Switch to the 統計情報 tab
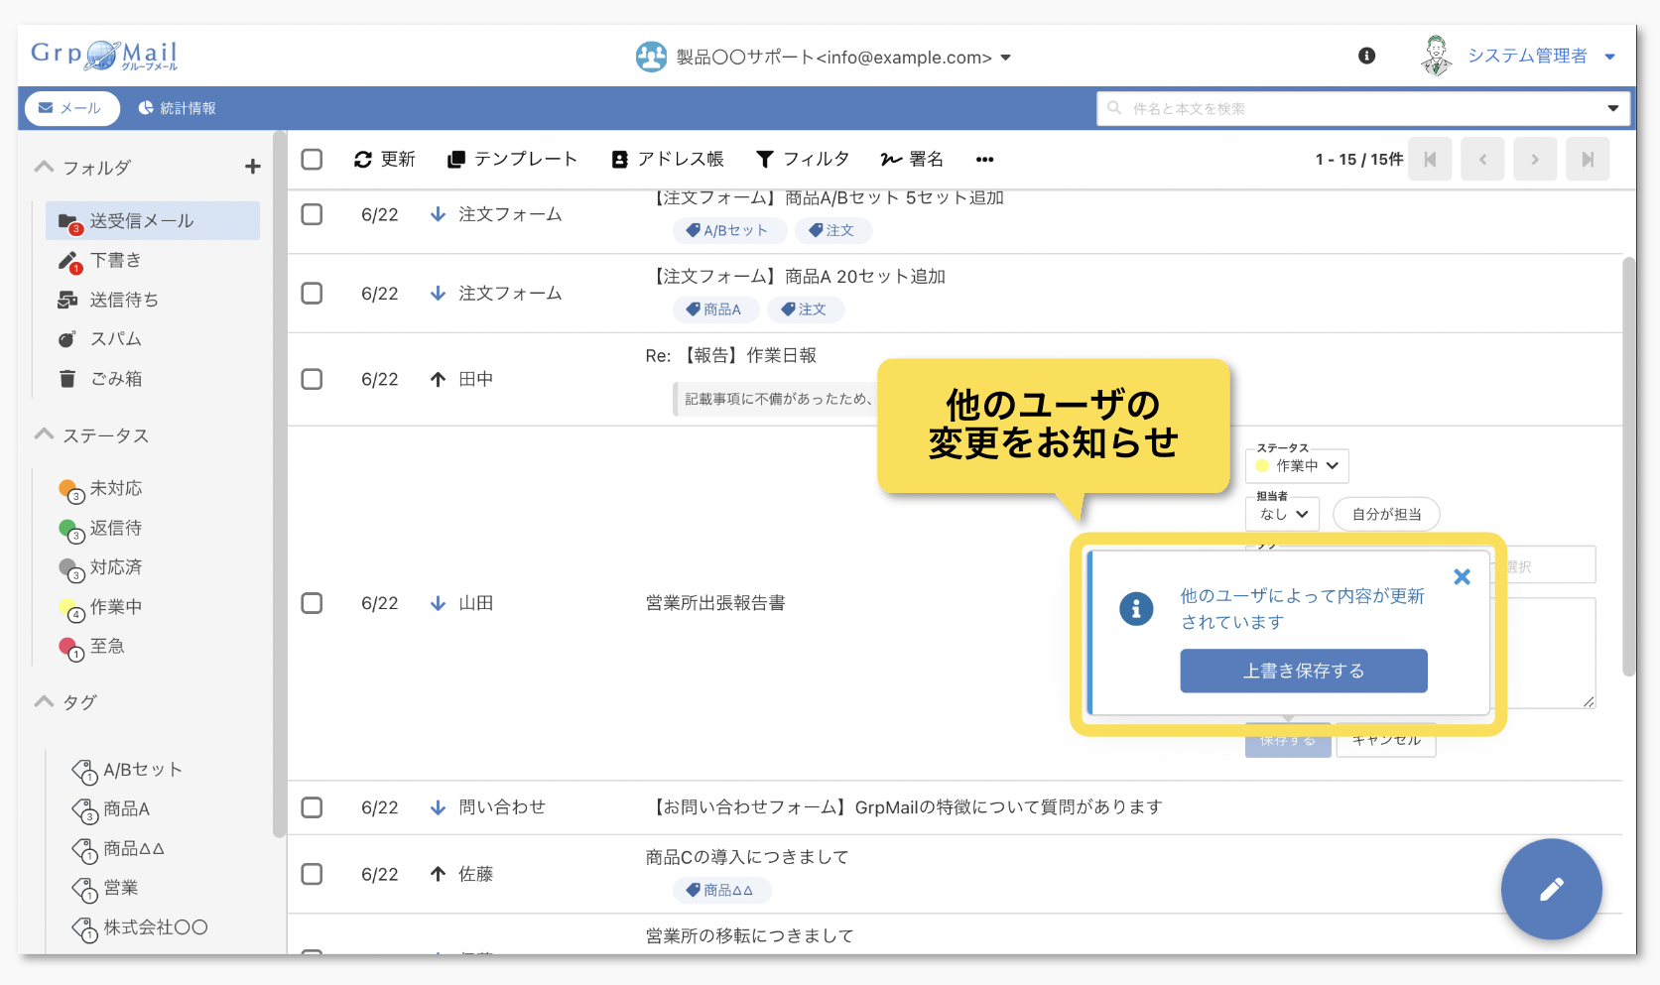Screen dimensions: 1660x985 click(x=178, y=108)
